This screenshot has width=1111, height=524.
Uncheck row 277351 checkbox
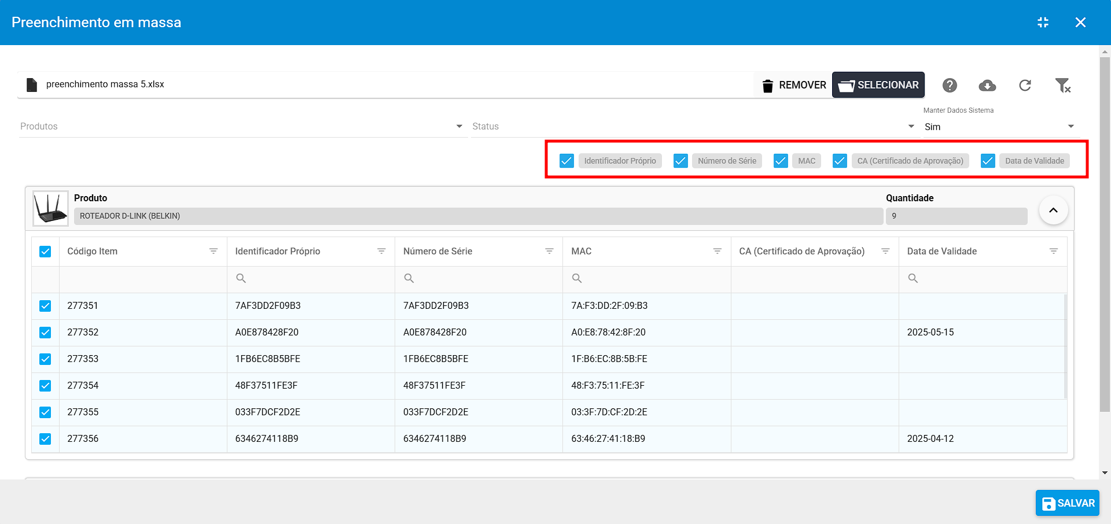click(x=45, y=306)
